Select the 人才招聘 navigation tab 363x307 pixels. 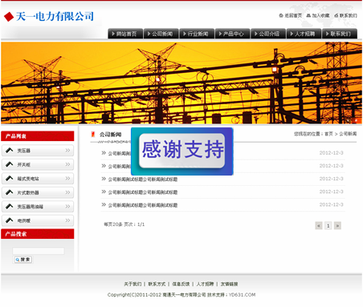click(x=304, y=34)
